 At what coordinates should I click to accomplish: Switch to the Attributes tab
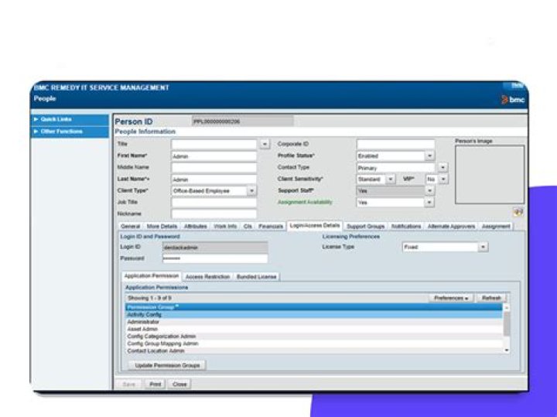point(196,226)
